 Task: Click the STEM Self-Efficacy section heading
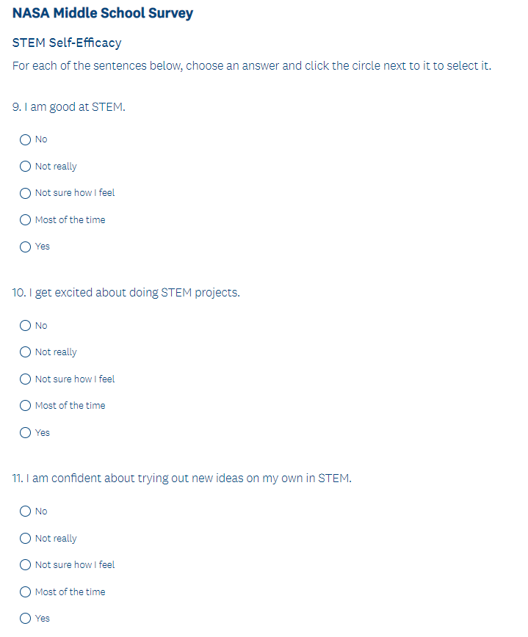coord(67,43)
